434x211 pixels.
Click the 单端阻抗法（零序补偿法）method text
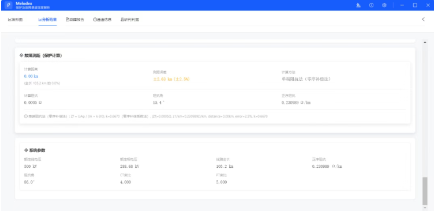[x=306, y=79]
